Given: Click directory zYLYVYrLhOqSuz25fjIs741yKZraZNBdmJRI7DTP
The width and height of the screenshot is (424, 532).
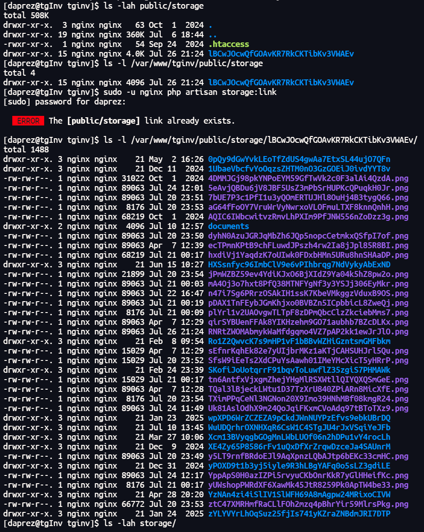Looking at the screenshot, I should pos(299,514).
